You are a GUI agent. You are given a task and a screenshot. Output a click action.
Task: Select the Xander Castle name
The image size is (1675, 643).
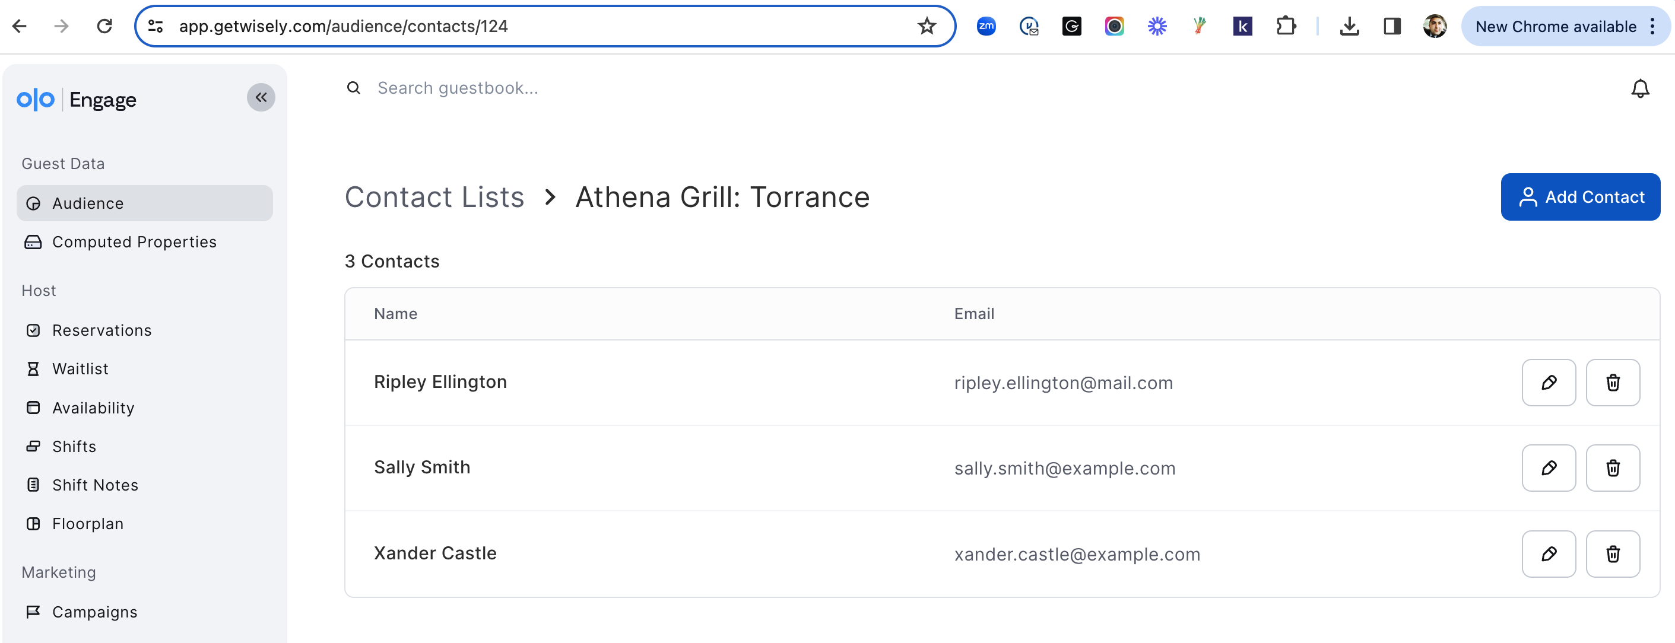pyautogui.click(x=434, y=553)
